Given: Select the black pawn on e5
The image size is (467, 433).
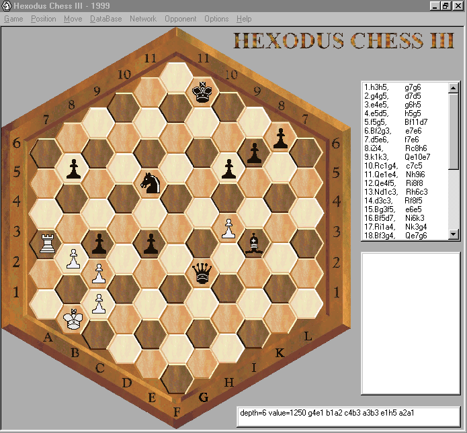Looking at the screenshot, I should [x=151, y=244].
